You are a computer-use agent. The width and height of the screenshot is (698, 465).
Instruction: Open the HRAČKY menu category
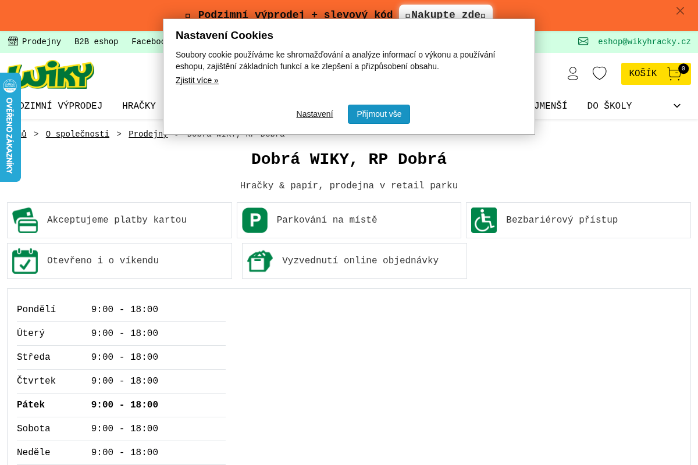(x=139, y=106)
